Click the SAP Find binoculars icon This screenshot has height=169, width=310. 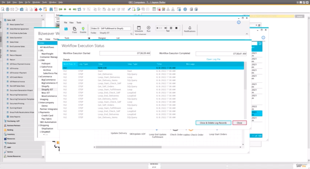[51, 9]
